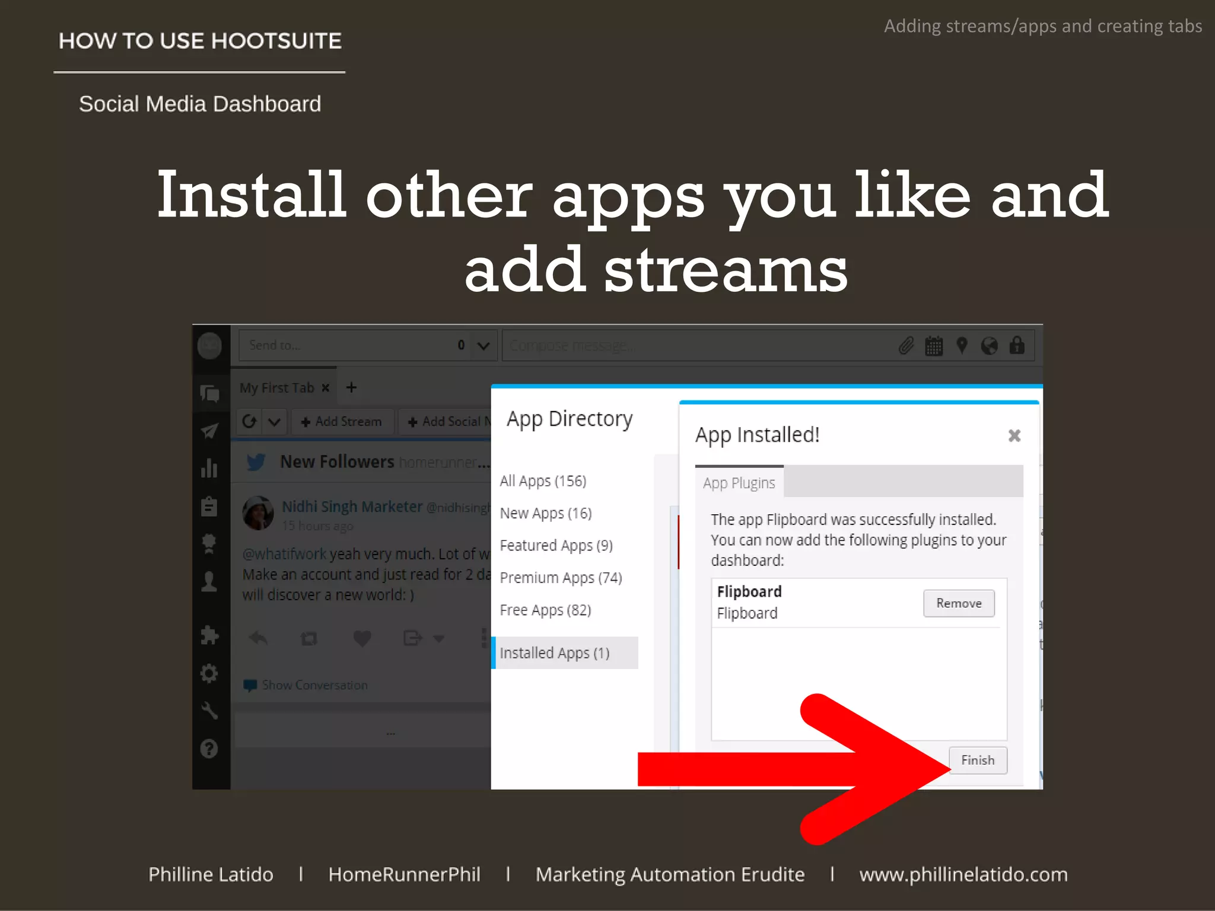Open the tweet's send-to share icon
This screenshot has height=911, width=1215.
pos(412,638)
